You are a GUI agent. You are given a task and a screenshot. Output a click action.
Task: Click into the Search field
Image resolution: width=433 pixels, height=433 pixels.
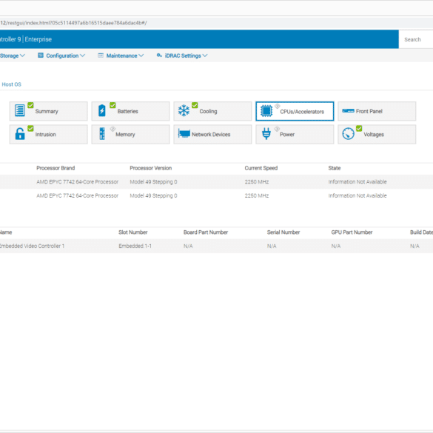[415, 39]
